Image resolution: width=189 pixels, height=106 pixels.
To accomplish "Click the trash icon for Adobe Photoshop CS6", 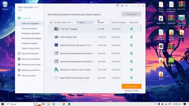I will point(131,45).
